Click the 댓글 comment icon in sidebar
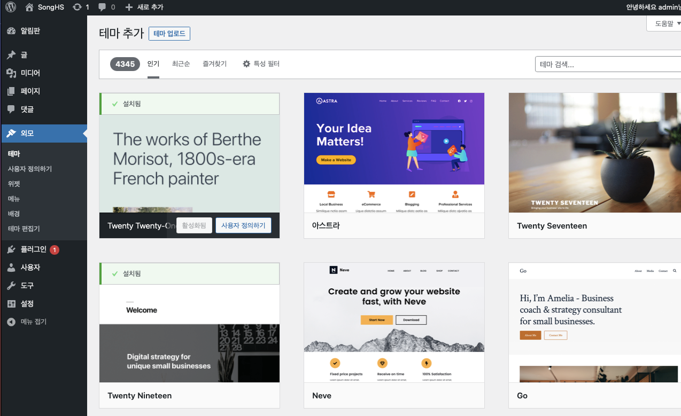Image resolution: width=681 pixels, height=416 pixels. [11, 109]
